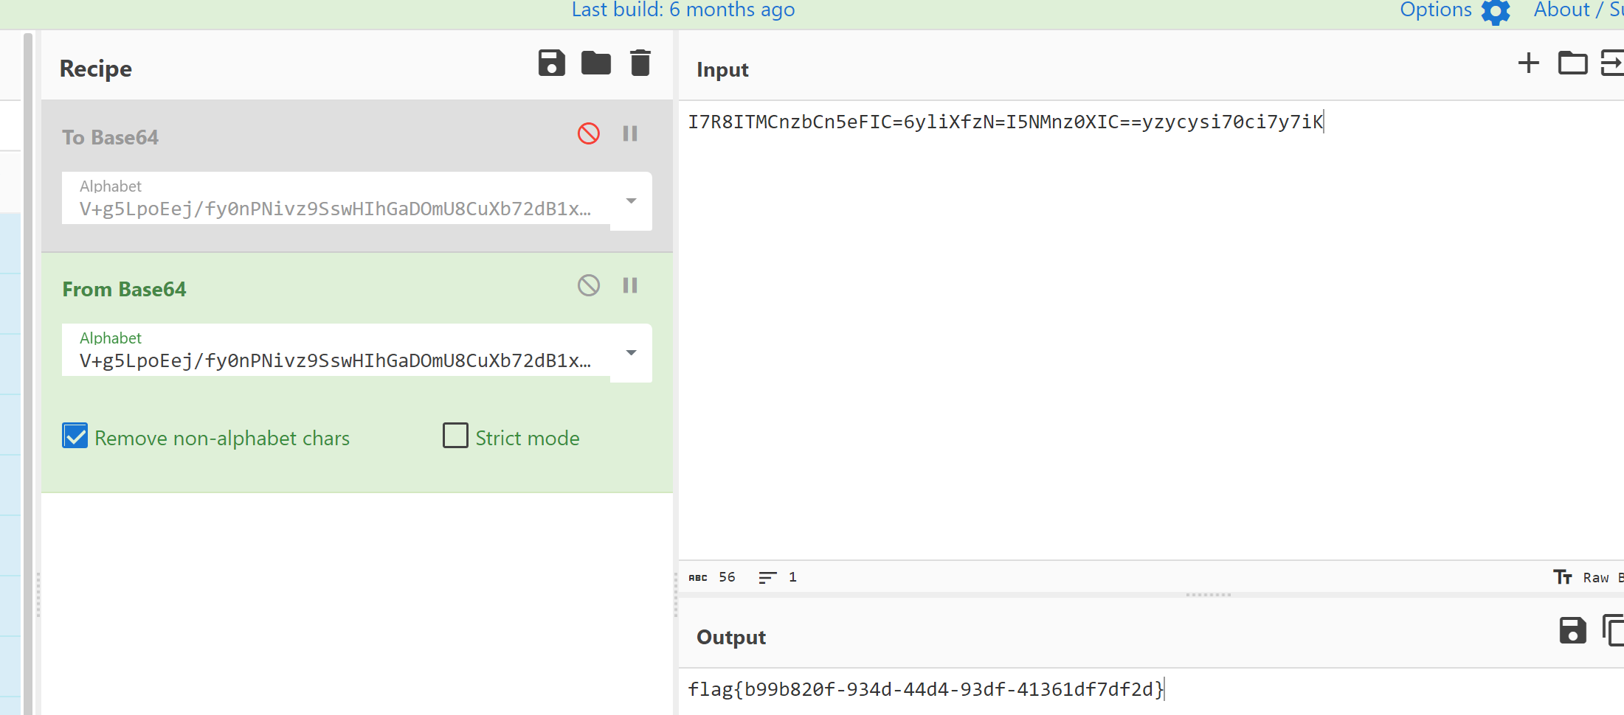Viewport: 1624px width, 715px height.
Task: Click the Last build: 6 months ago link
Action: click(x=683, y=10)
